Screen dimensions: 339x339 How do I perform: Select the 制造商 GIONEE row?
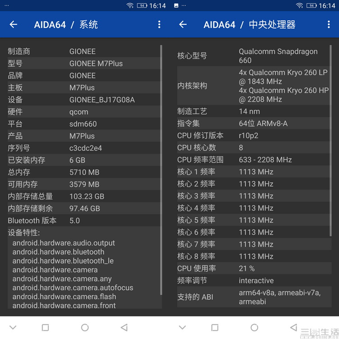[x=84, y=51]
